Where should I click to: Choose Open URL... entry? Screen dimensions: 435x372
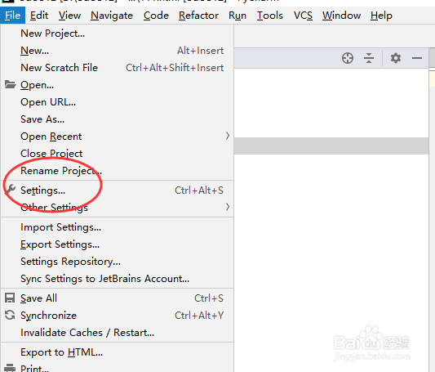[117, 102]
